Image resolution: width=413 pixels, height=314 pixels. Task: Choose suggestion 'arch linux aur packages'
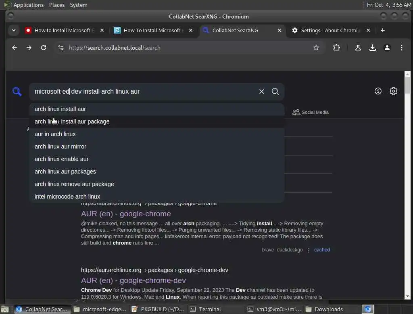click(x=157, y=172)
